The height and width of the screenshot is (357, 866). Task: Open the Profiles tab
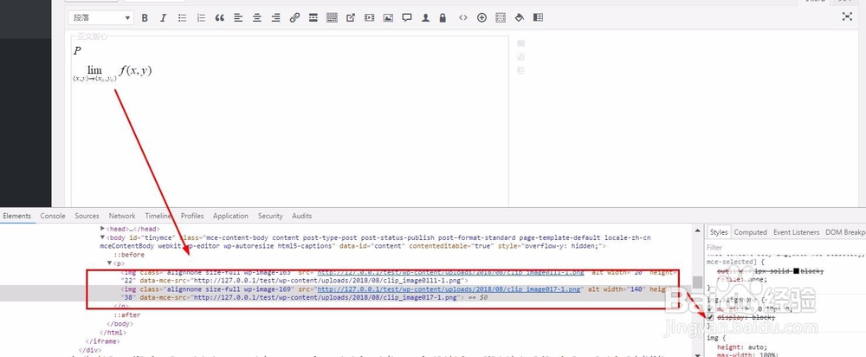(192, 216)
